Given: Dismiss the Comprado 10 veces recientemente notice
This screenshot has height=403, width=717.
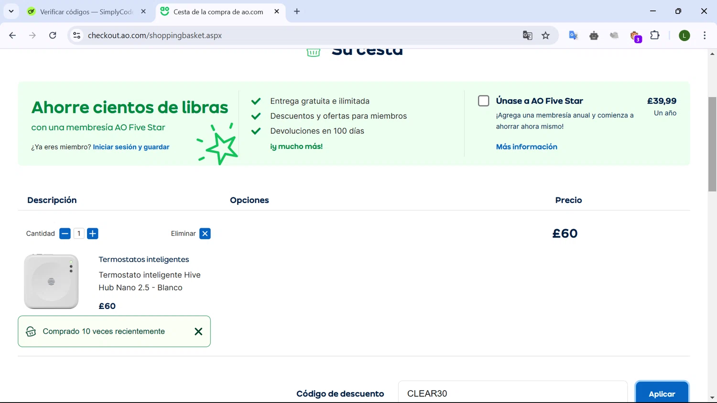Looking at the screenshot, I should (198, 331).
